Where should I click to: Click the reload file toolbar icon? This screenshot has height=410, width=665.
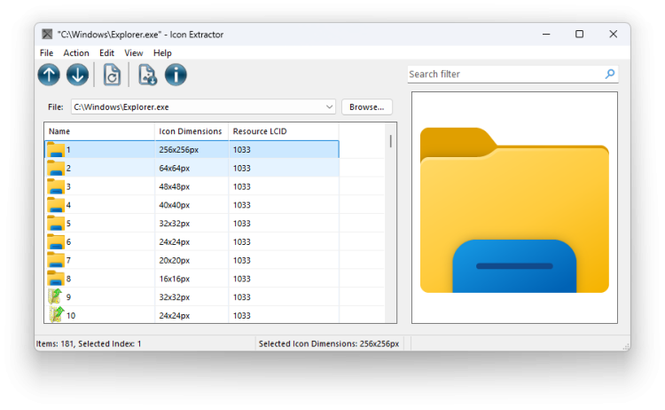pyautogui.click(x=112, y=75)
